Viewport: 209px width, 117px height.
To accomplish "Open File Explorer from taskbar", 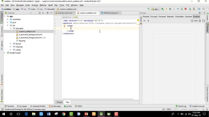I will click(34, 114).
